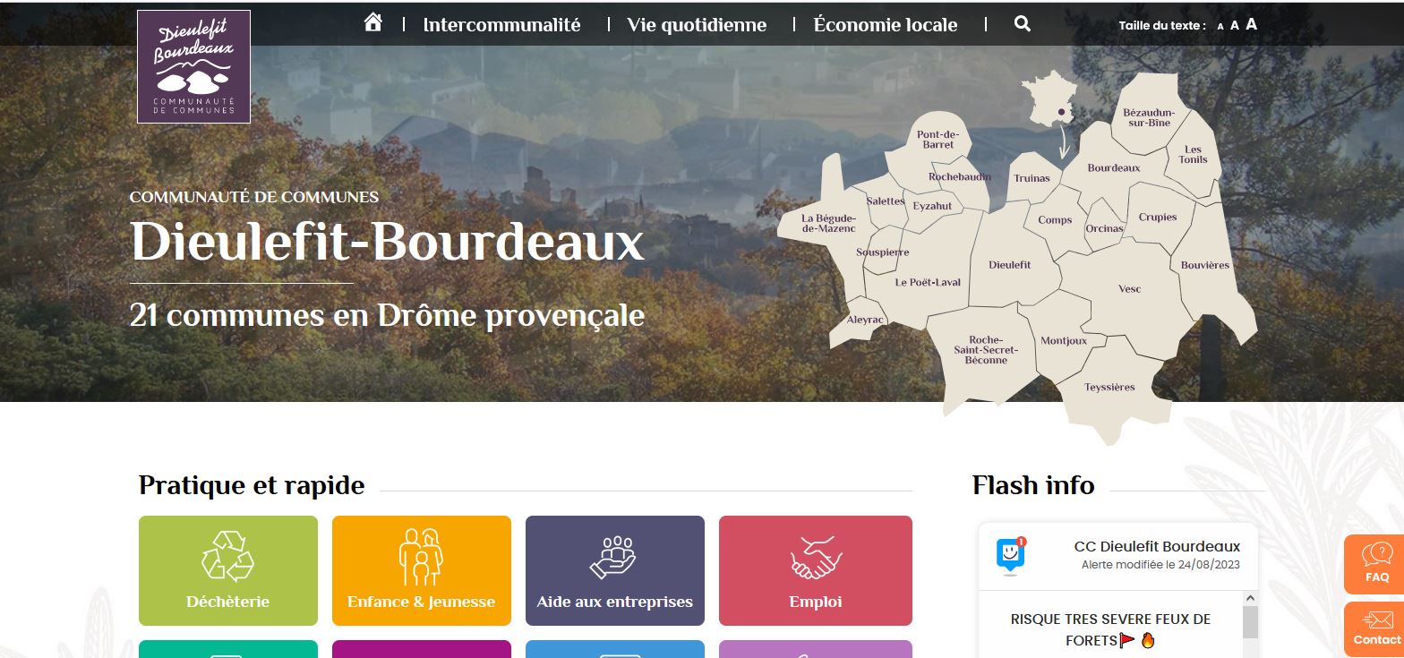Open the Contact envelope button
Image resolution: width=1404 pixels, height=658 pixels.
[x=1374, y=628]
